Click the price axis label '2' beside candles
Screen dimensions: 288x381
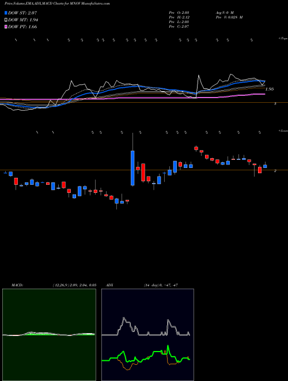[x=275, y=171]
